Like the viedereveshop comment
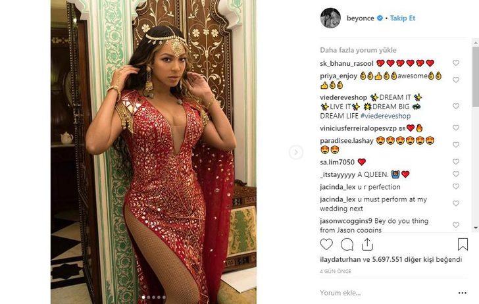Image resolution: width=479 pixels, height=304 pixels. coord(456,106)
